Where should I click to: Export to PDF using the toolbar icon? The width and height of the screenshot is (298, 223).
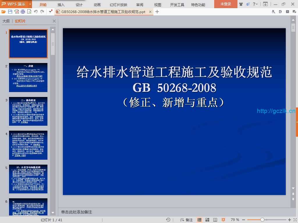[x=17, y=12]
